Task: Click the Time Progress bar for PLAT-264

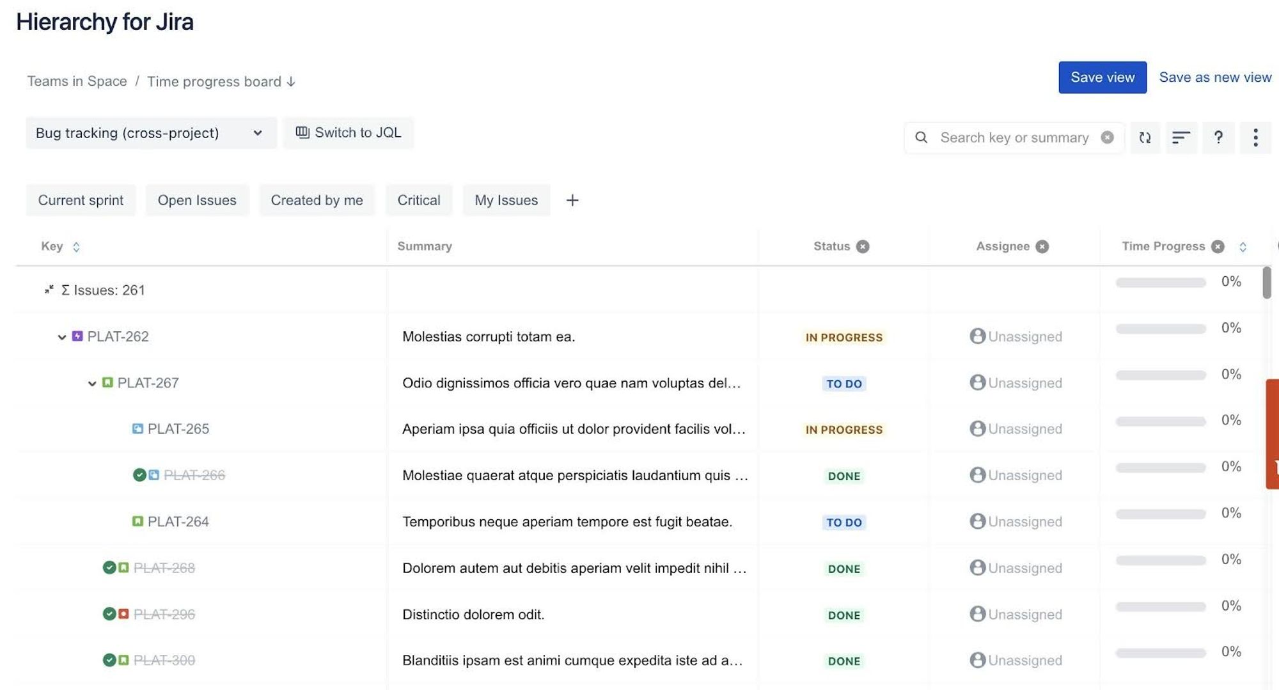Action: [x=1161, y=514]
